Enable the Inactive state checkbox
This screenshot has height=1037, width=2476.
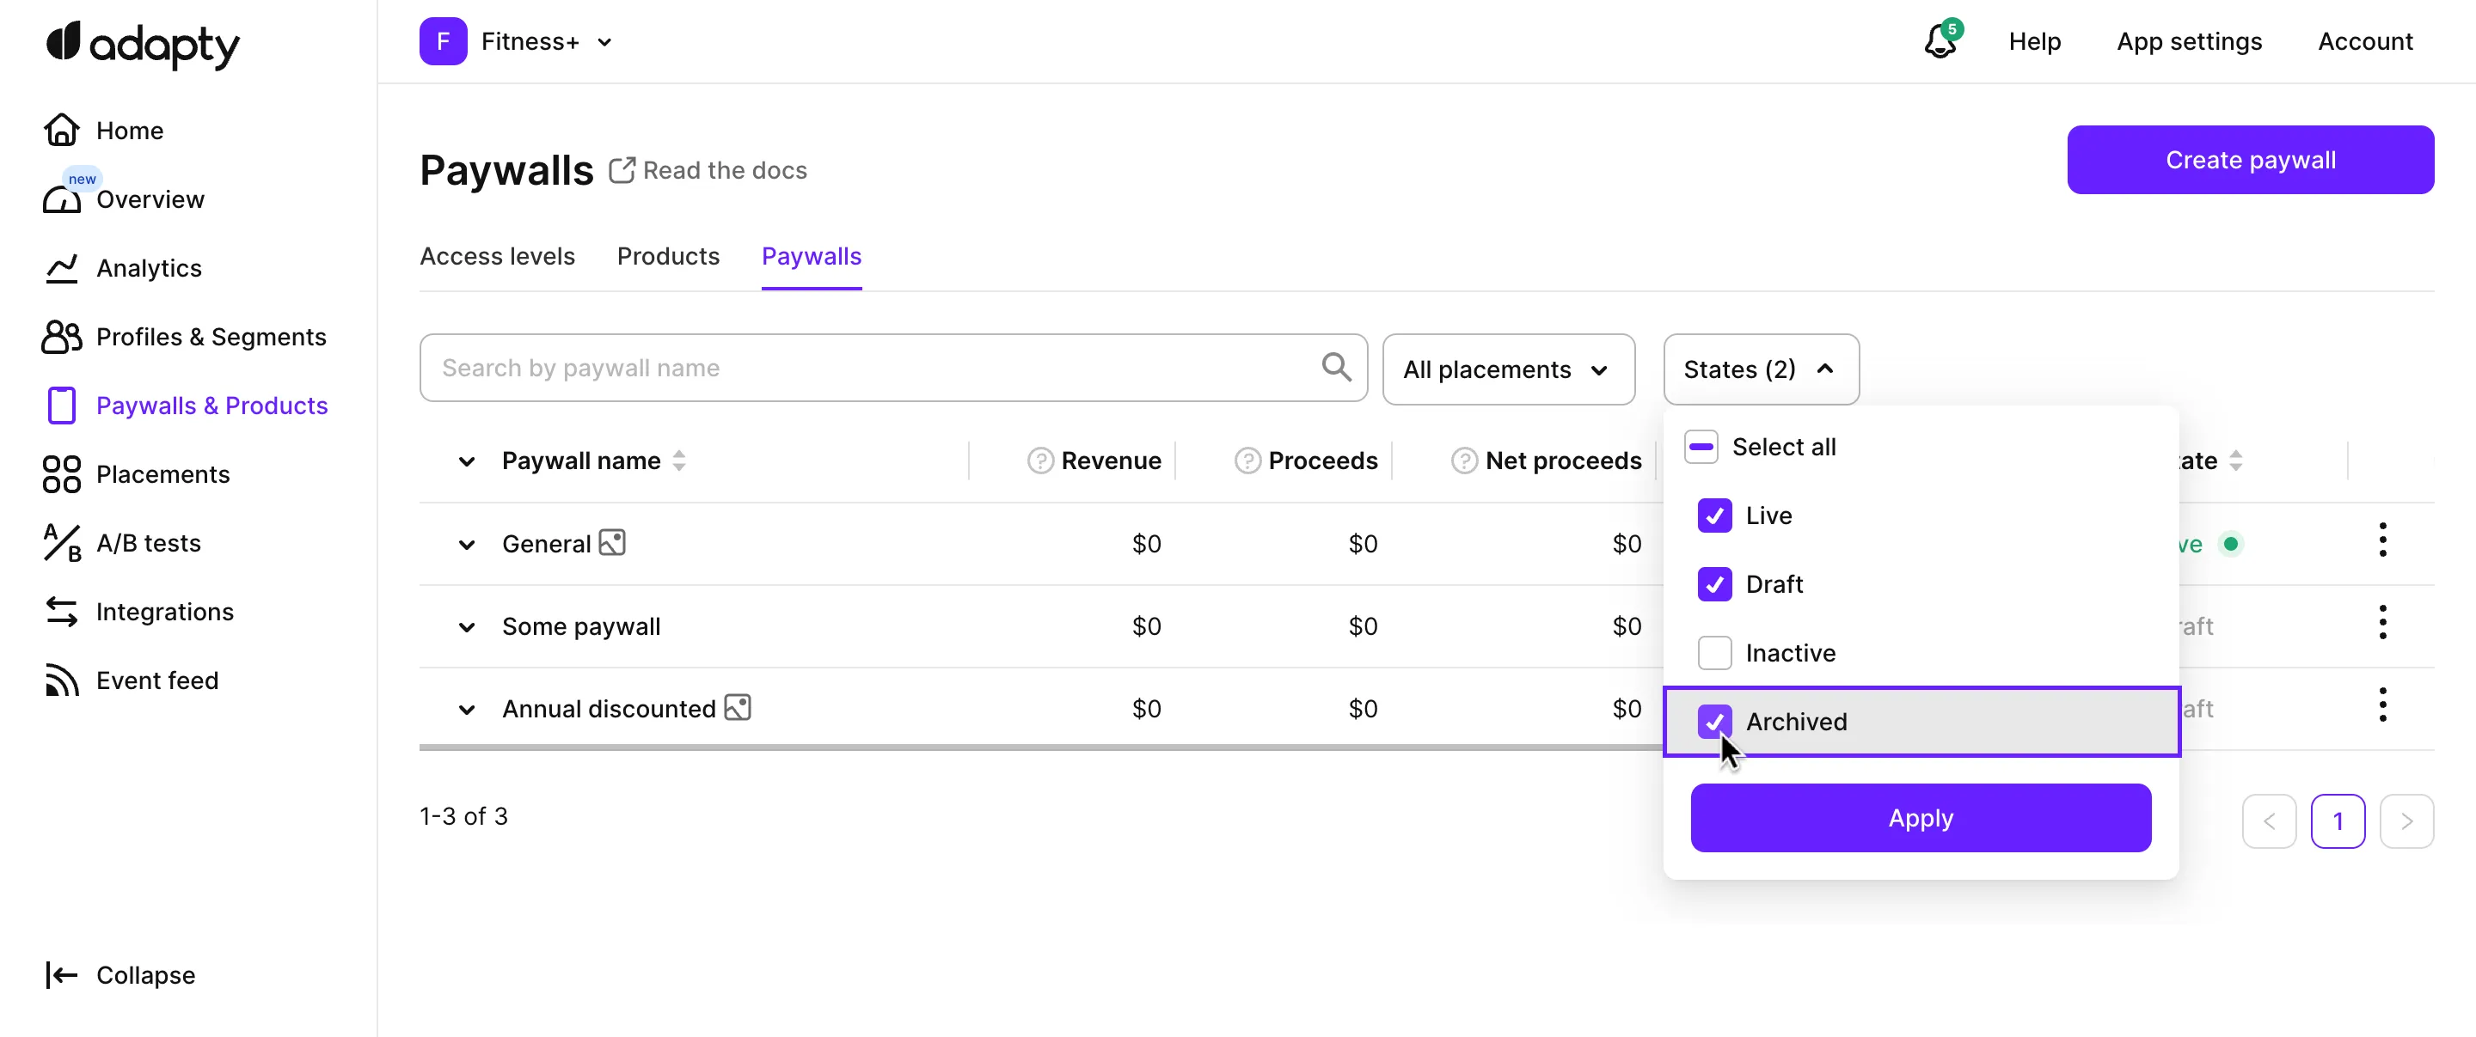coord(1713,653)
